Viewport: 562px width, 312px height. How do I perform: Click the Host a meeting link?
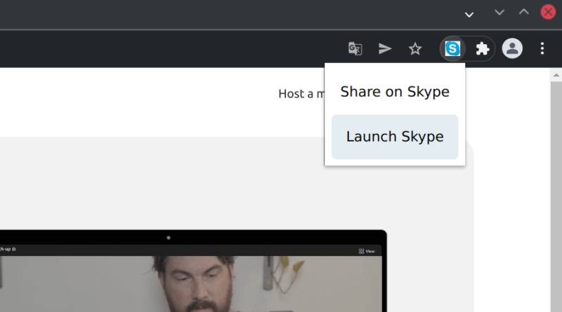click(301, 94)
